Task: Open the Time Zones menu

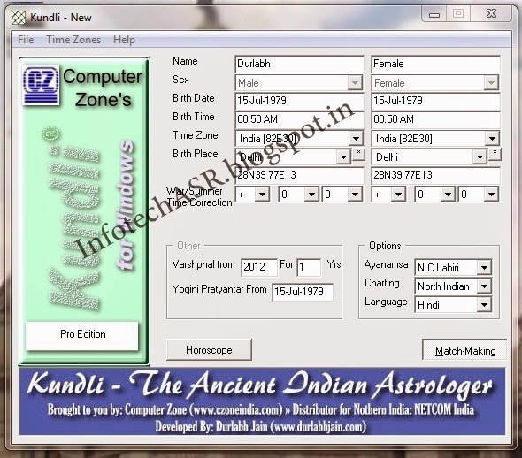Action: (x=73, y=40)
